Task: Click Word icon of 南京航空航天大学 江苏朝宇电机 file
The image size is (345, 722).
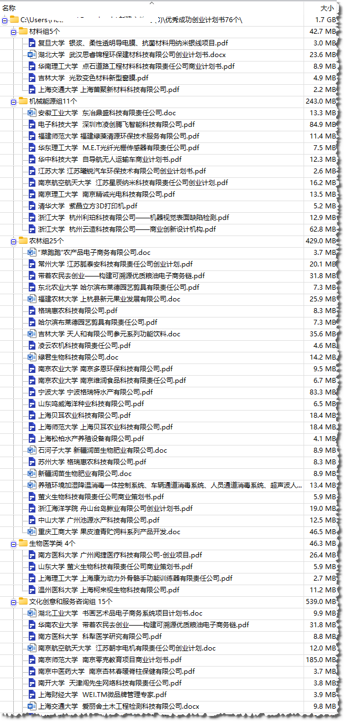Action: click(x=32, y=648)
